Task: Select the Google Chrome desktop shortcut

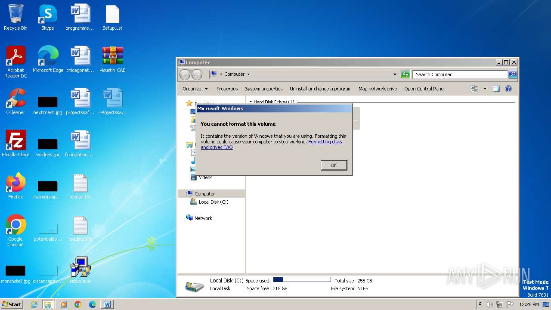Action: coord(15,231)
